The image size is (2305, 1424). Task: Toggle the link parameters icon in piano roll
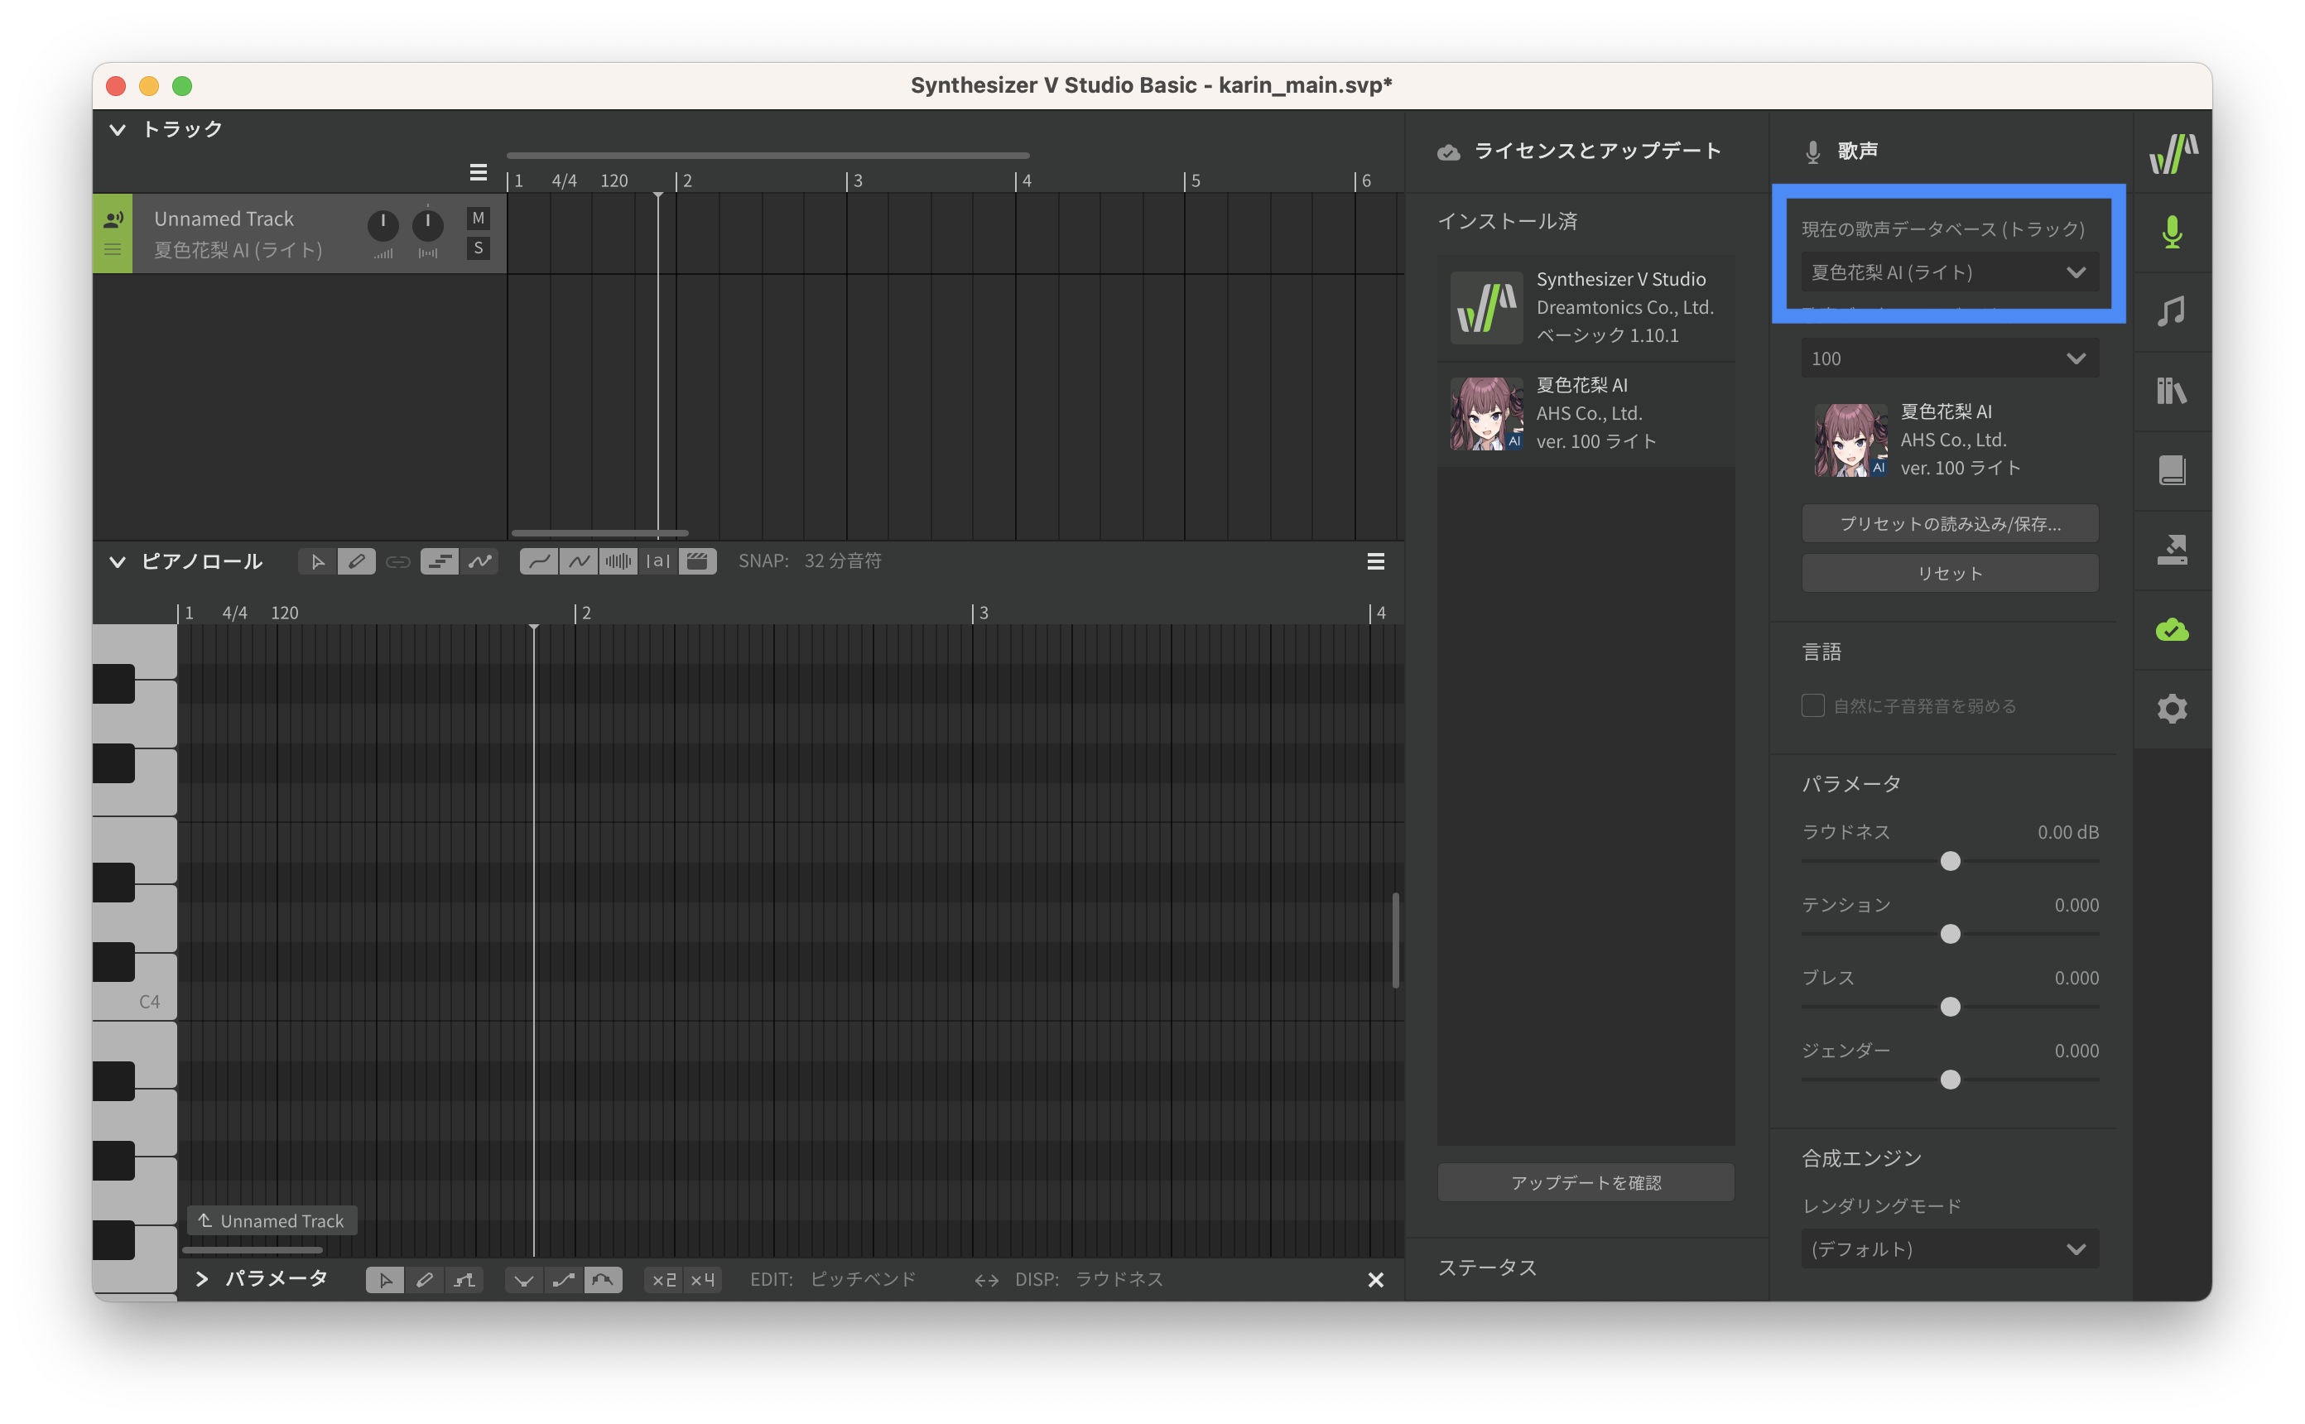[x=398, y=562]
